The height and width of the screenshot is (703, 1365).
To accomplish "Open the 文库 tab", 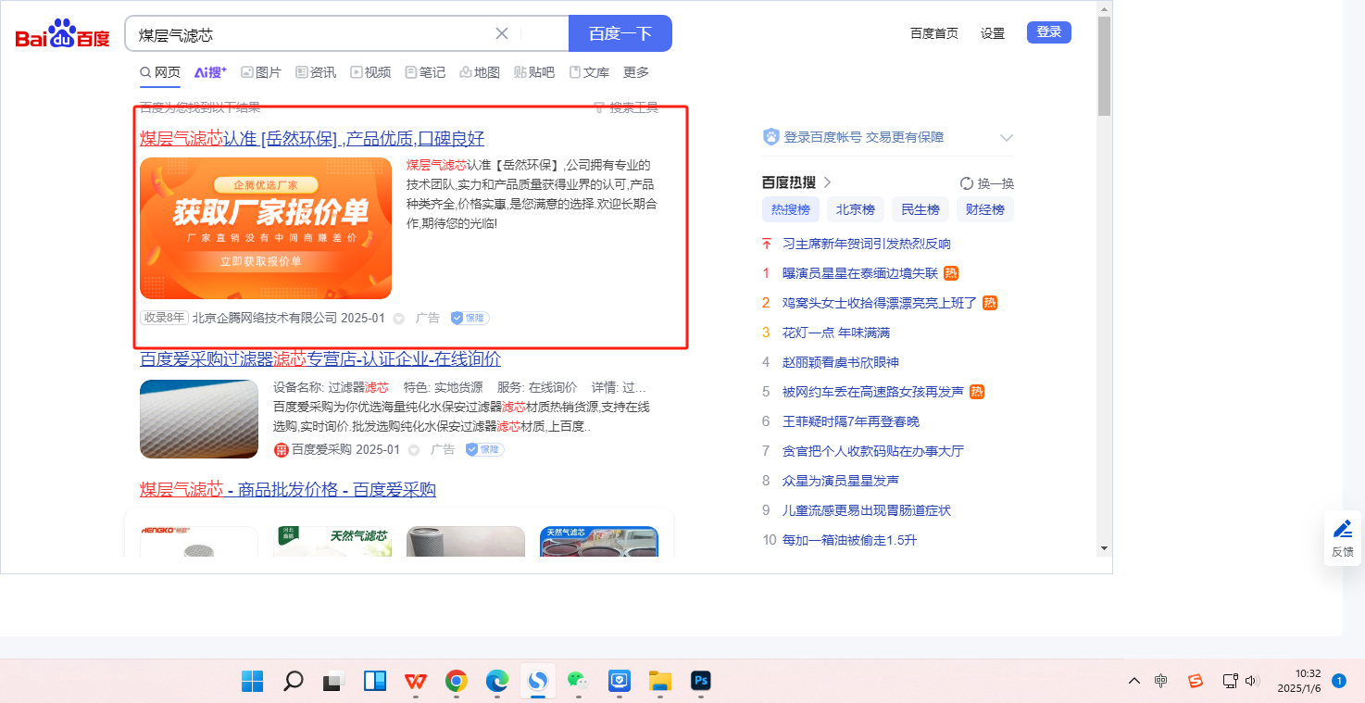I will pos(589,72).
